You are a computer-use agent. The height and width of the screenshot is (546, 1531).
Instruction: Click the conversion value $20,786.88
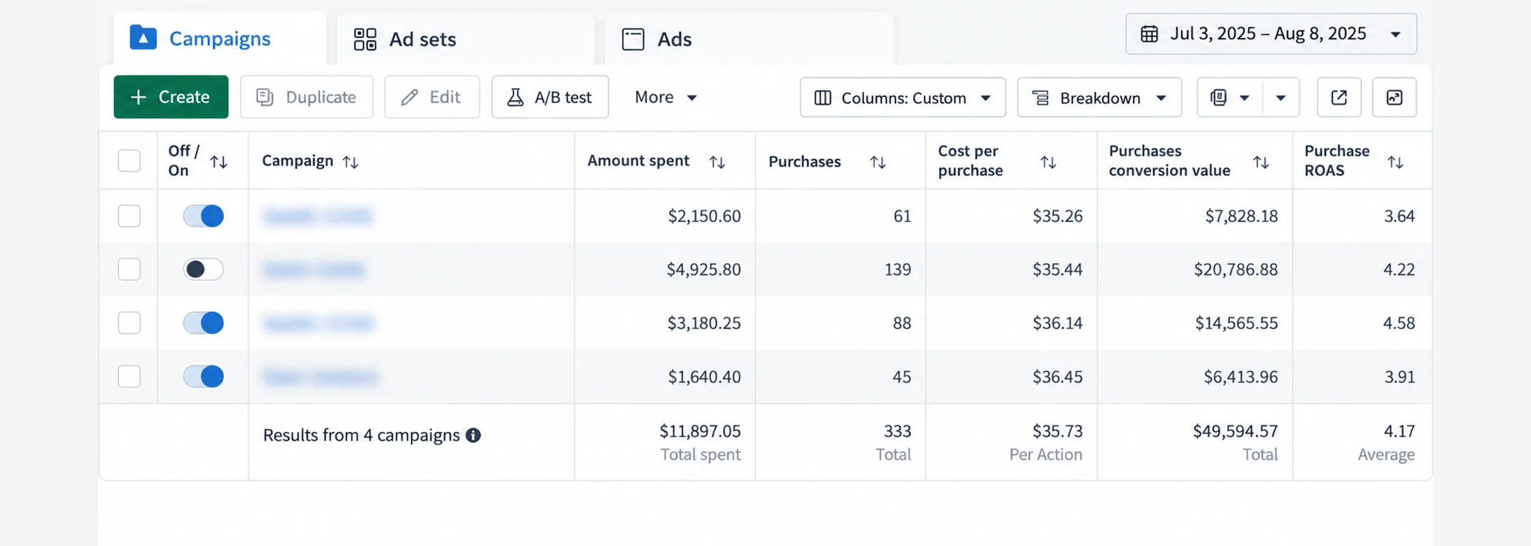pyautogui.click(x=1236, y=269)
